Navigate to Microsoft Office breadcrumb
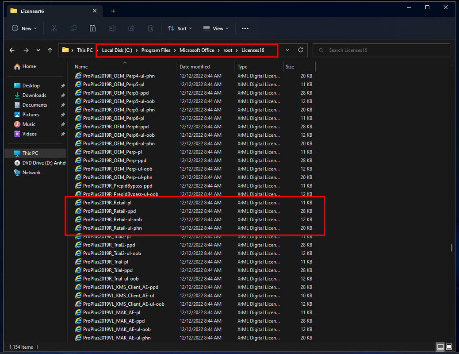 (x=197, y=50)
